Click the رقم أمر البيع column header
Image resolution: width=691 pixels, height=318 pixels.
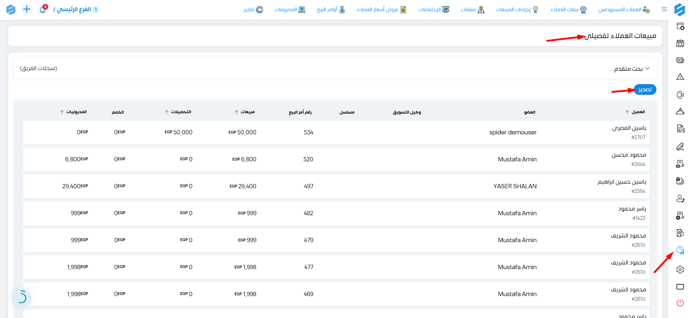point(300,112)
